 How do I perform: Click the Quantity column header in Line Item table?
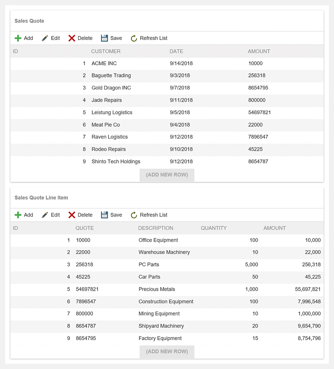214,228
